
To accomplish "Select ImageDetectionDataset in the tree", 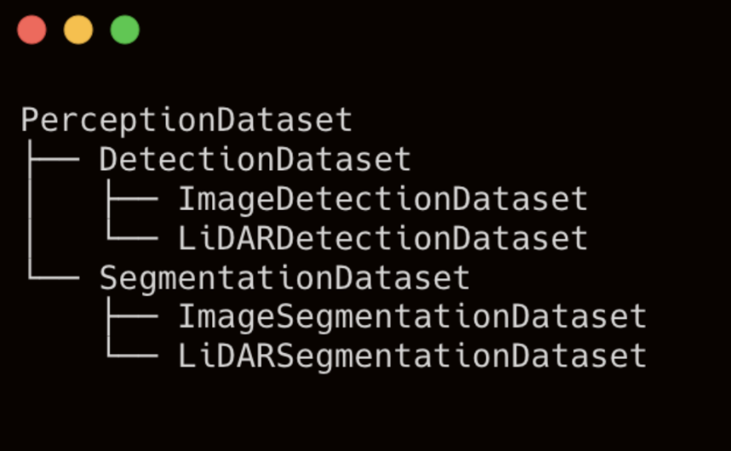I will point(383,199).
